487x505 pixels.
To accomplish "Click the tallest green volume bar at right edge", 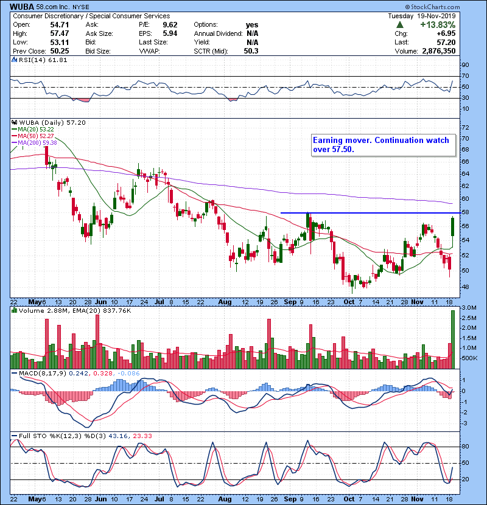I will click(453, 340).
